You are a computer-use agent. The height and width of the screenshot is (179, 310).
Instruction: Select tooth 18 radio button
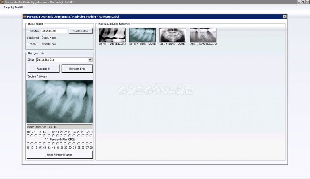point(28,136)
